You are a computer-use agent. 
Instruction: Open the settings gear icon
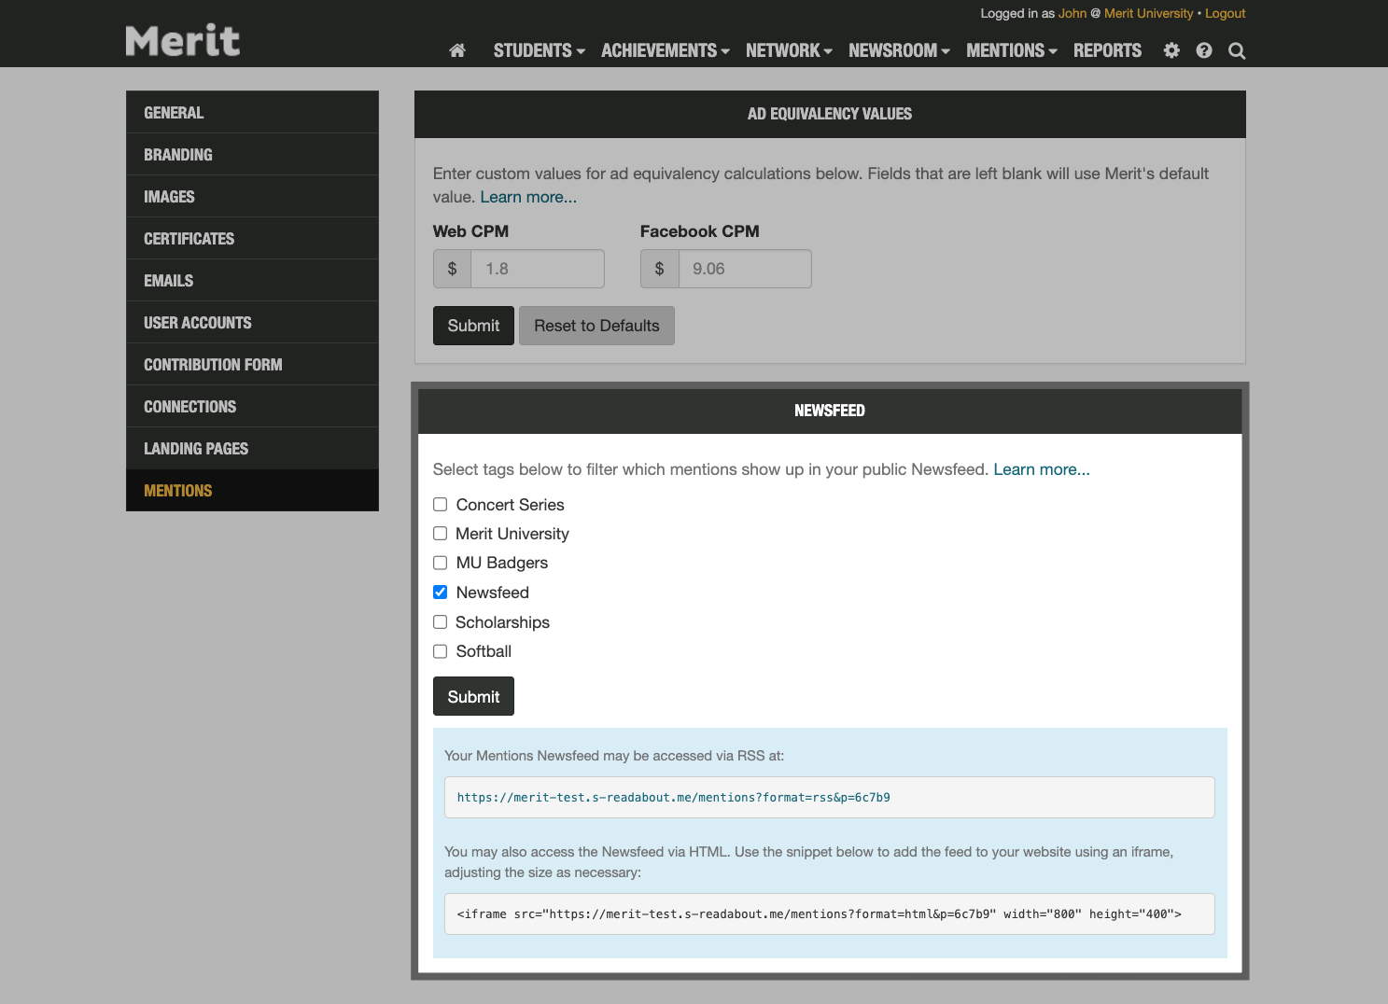click(x=1171, y=50)
